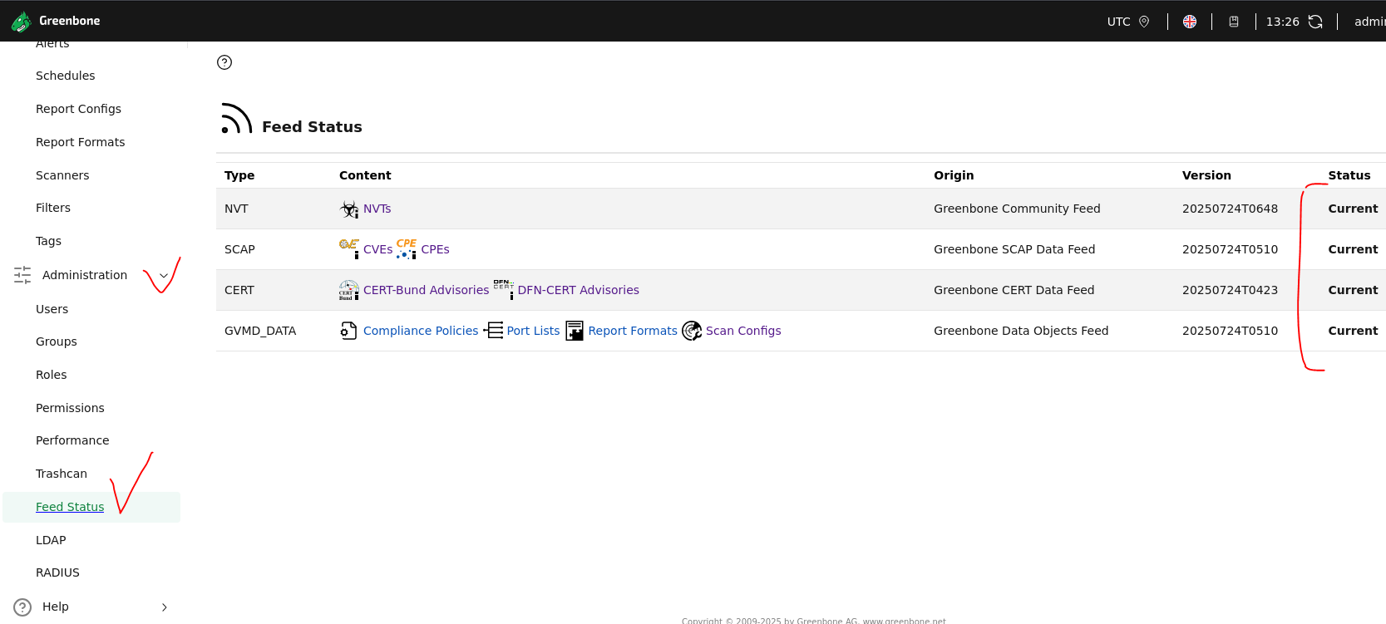Click the Compliance Policies icon
The width and height of the screenshot is (1386, 624).
tap(349, 331)
